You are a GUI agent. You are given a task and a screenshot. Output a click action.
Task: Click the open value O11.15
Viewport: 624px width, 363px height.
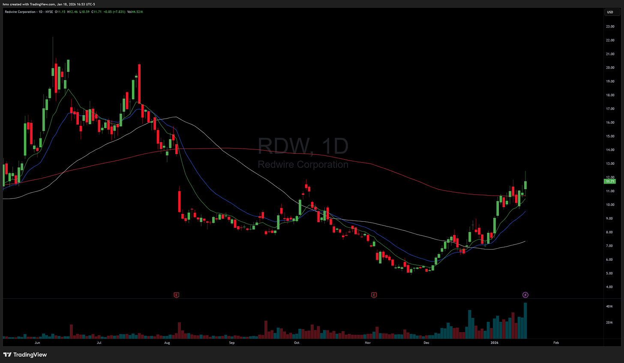coord(60,12)
